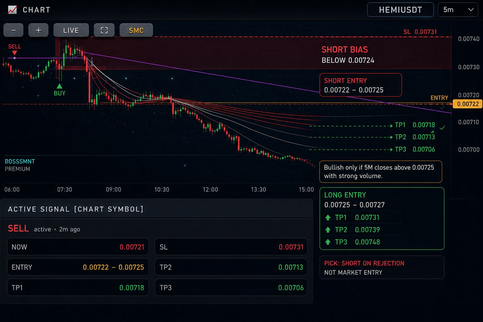Viewport: 483px width, 322px height.
Task: Click the green BUY marker arrow
Action: pyautogui.click(x=59, y=86)
